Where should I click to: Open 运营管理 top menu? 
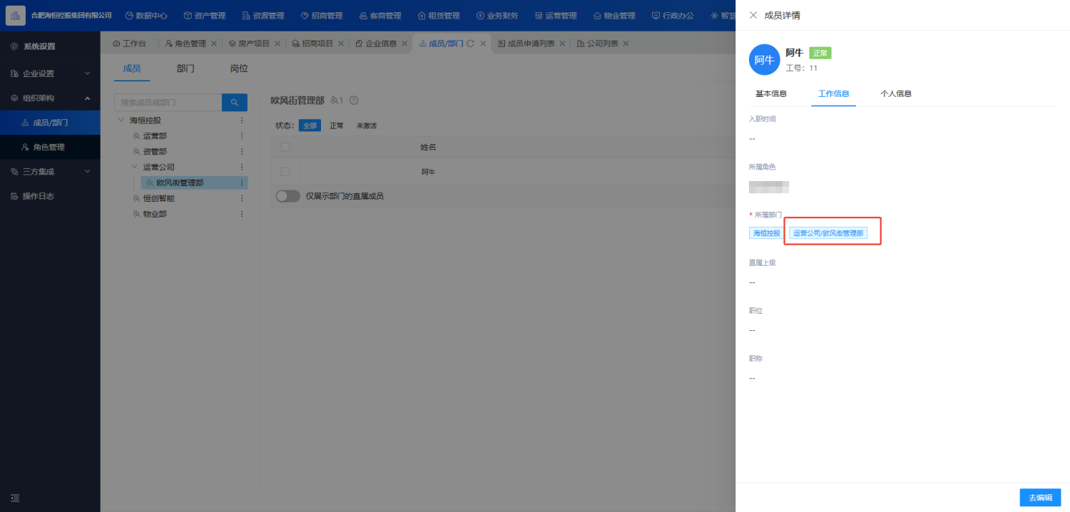click(x=556, y=16)
